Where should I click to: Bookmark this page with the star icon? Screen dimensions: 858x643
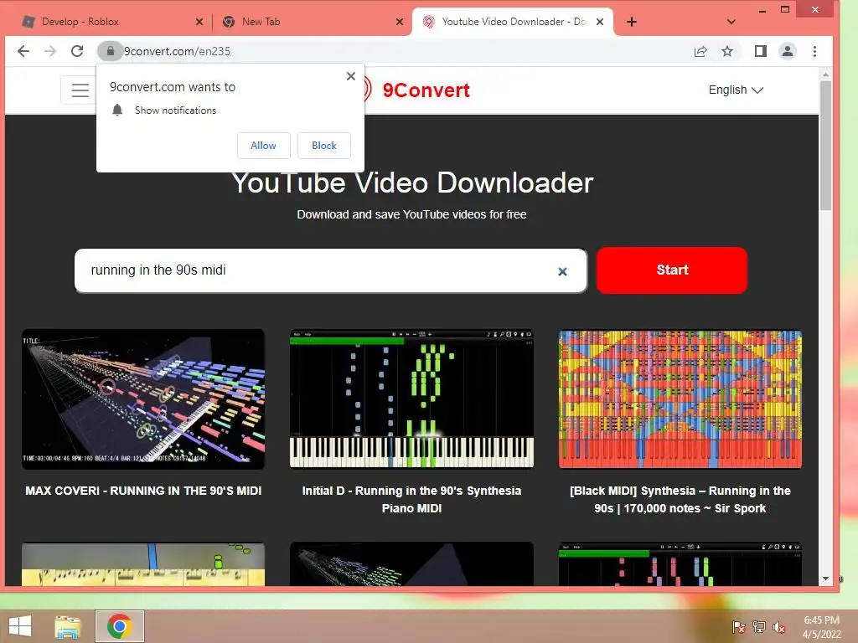tap(726, 51)
